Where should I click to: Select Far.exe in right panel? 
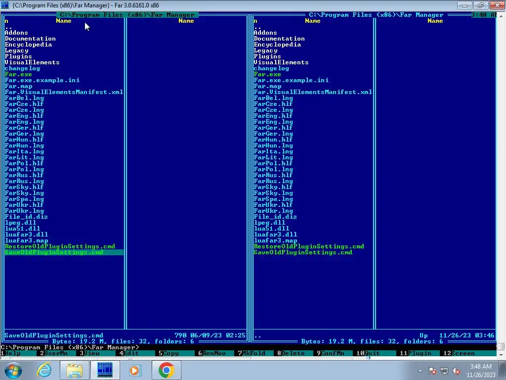[x=267, y=74]
